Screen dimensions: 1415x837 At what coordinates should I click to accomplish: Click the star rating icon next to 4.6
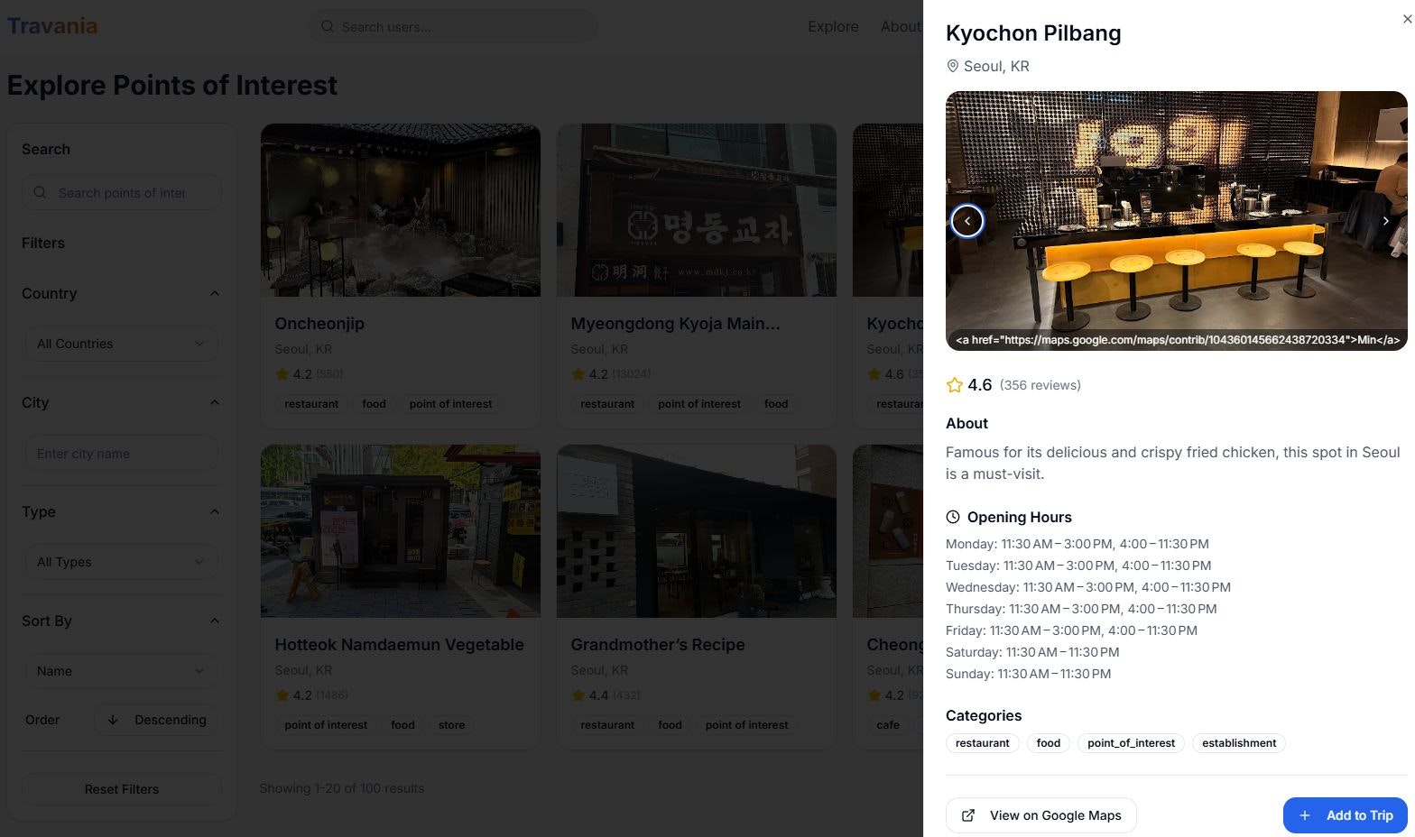point(954,385)
